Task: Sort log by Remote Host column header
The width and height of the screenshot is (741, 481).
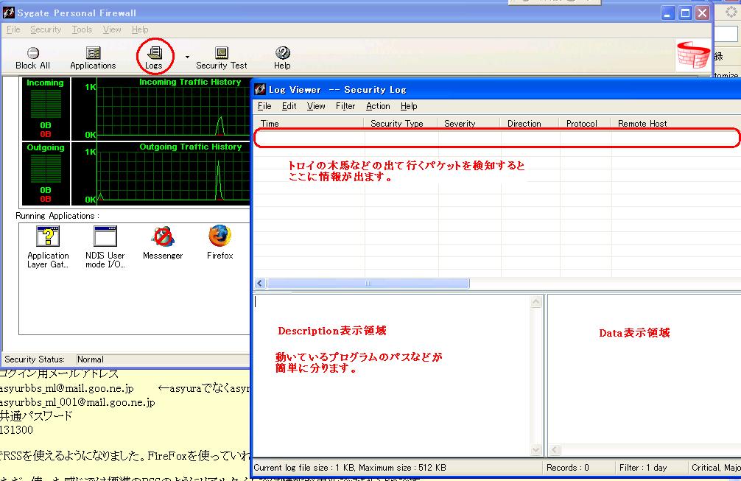Action: pos(675,123)
